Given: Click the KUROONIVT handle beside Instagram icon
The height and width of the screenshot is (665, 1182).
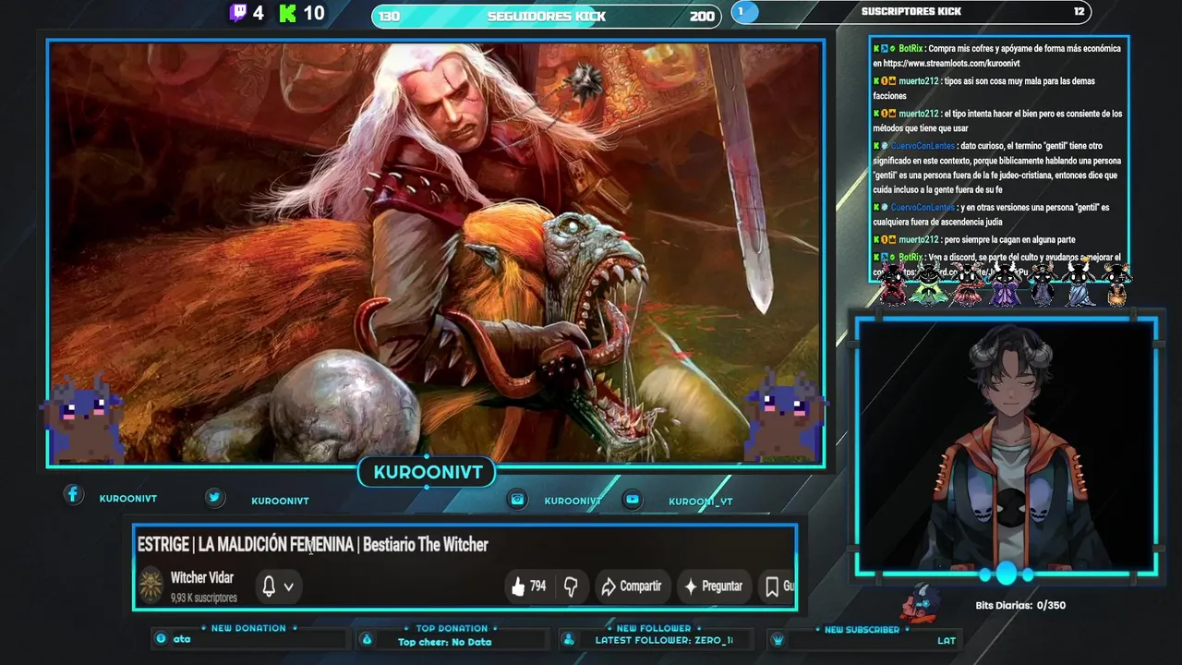Looking at the screenshot, I should tap(573, 501).
